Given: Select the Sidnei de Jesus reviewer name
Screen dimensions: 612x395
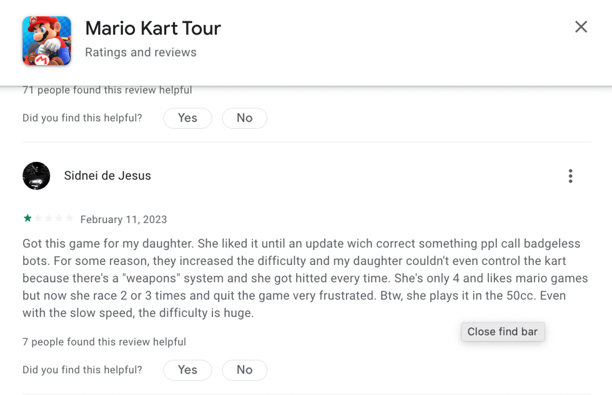Looking at the screenshot, I should [x=107, y=176].
